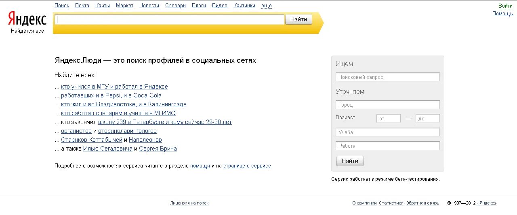Go to Карты in top navigation
This screenshot has height=215, width=517.
tap(103, 6)
